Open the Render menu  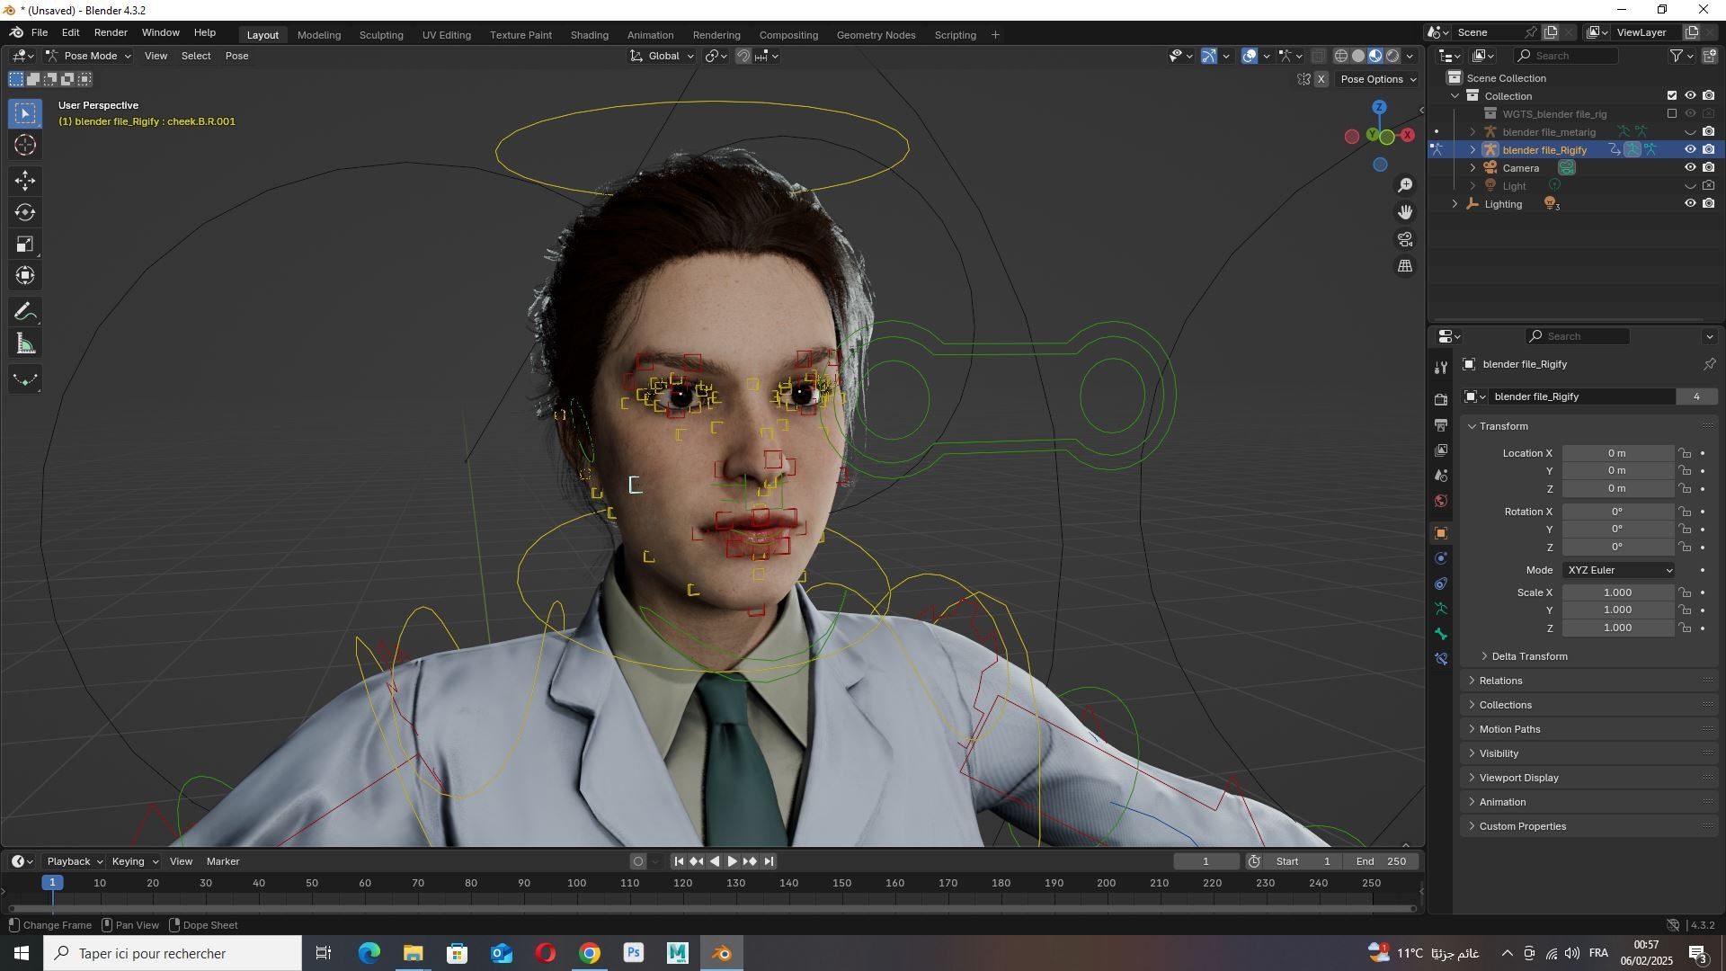(x=111, y=32)
